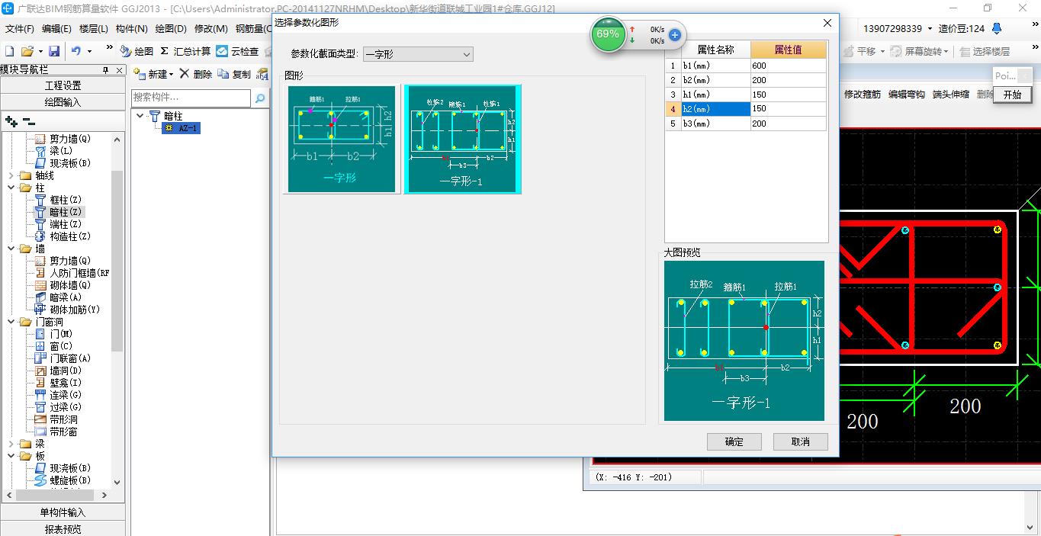Select 窗(C) in the tree
The width and height of the screenshot is (1041, 536).
[x=61, y=346]
